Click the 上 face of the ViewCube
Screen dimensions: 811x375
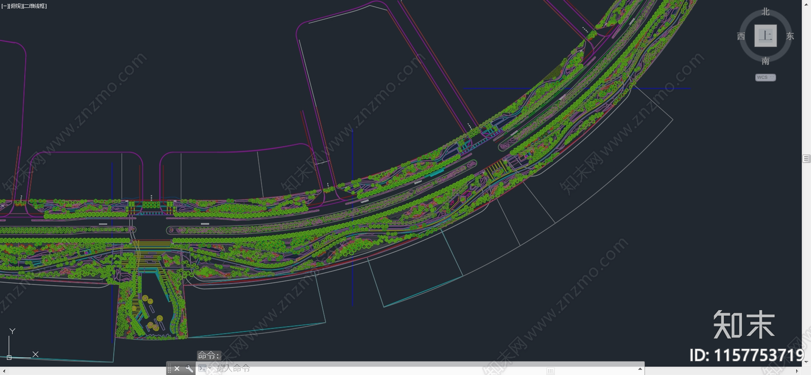pos(765,36)
